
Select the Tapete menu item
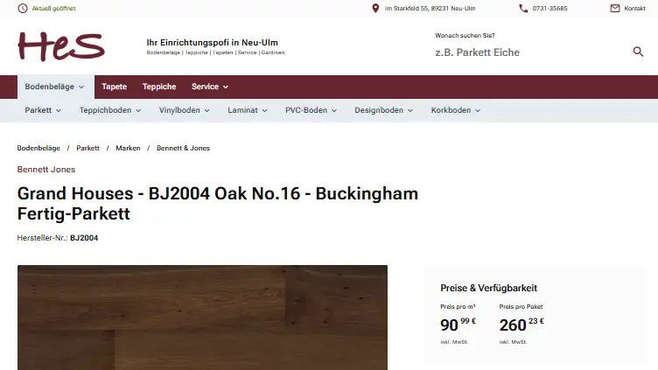(114, 87)
